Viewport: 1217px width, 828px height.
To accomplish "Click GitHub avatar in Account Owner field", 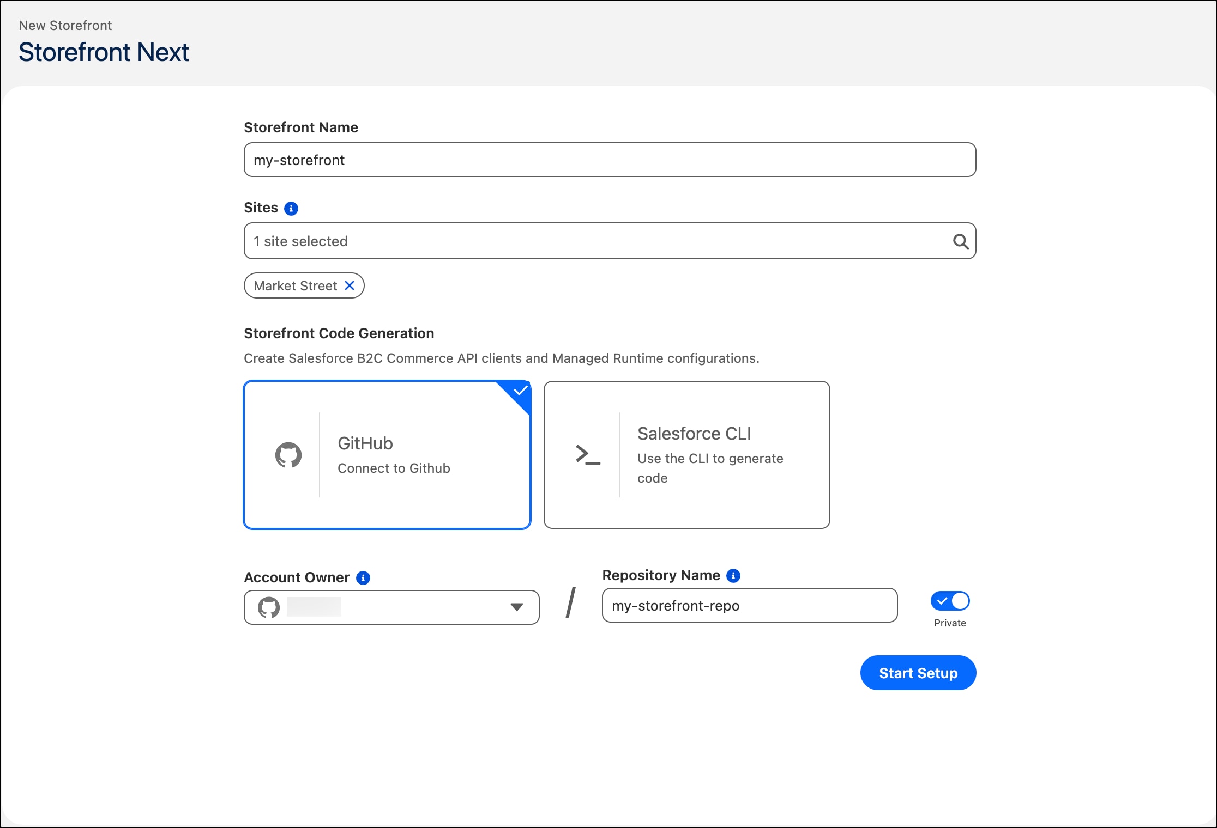I will pos(269,607).
